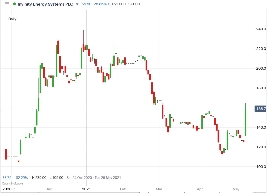Screen dimensions: 267x193
Task: Click the 240.0 price axis label
Action: [x=261, y=29]
